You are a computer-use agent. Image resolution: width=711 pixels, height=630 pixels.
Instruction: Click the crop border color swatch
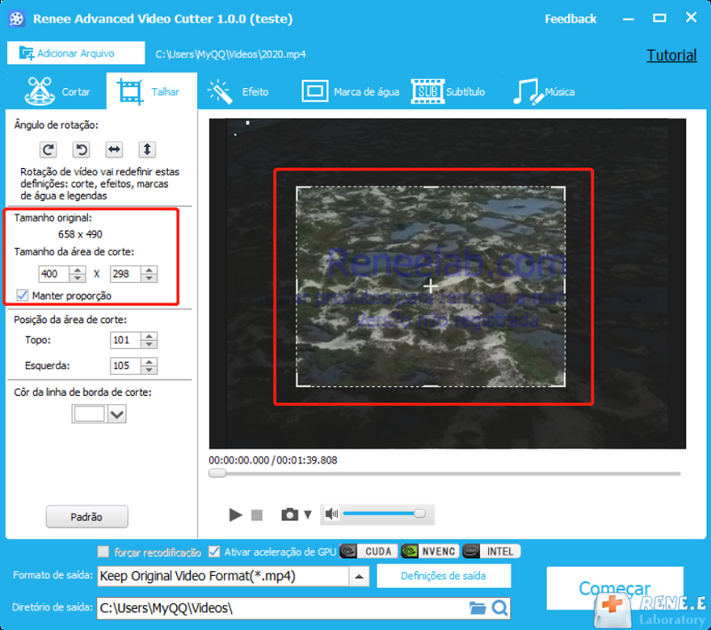(89, 414)
